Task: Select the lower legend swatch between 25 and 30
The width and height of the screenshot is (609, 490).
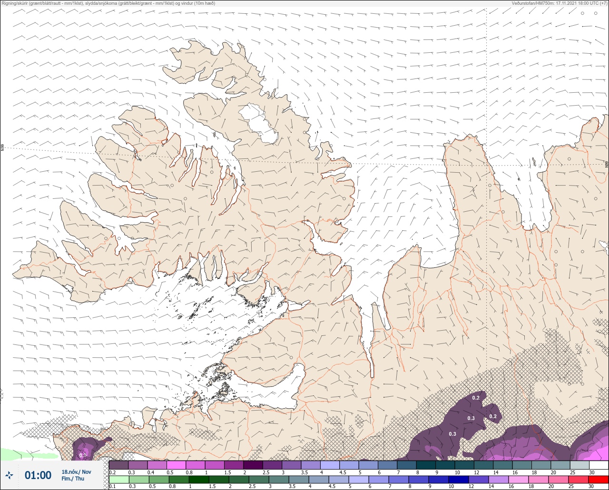Action: (580, 480)
